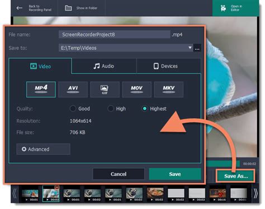This screenshot has height=209, width=265.
Task: Pick the MKV format icon
Action: [169, 90]
